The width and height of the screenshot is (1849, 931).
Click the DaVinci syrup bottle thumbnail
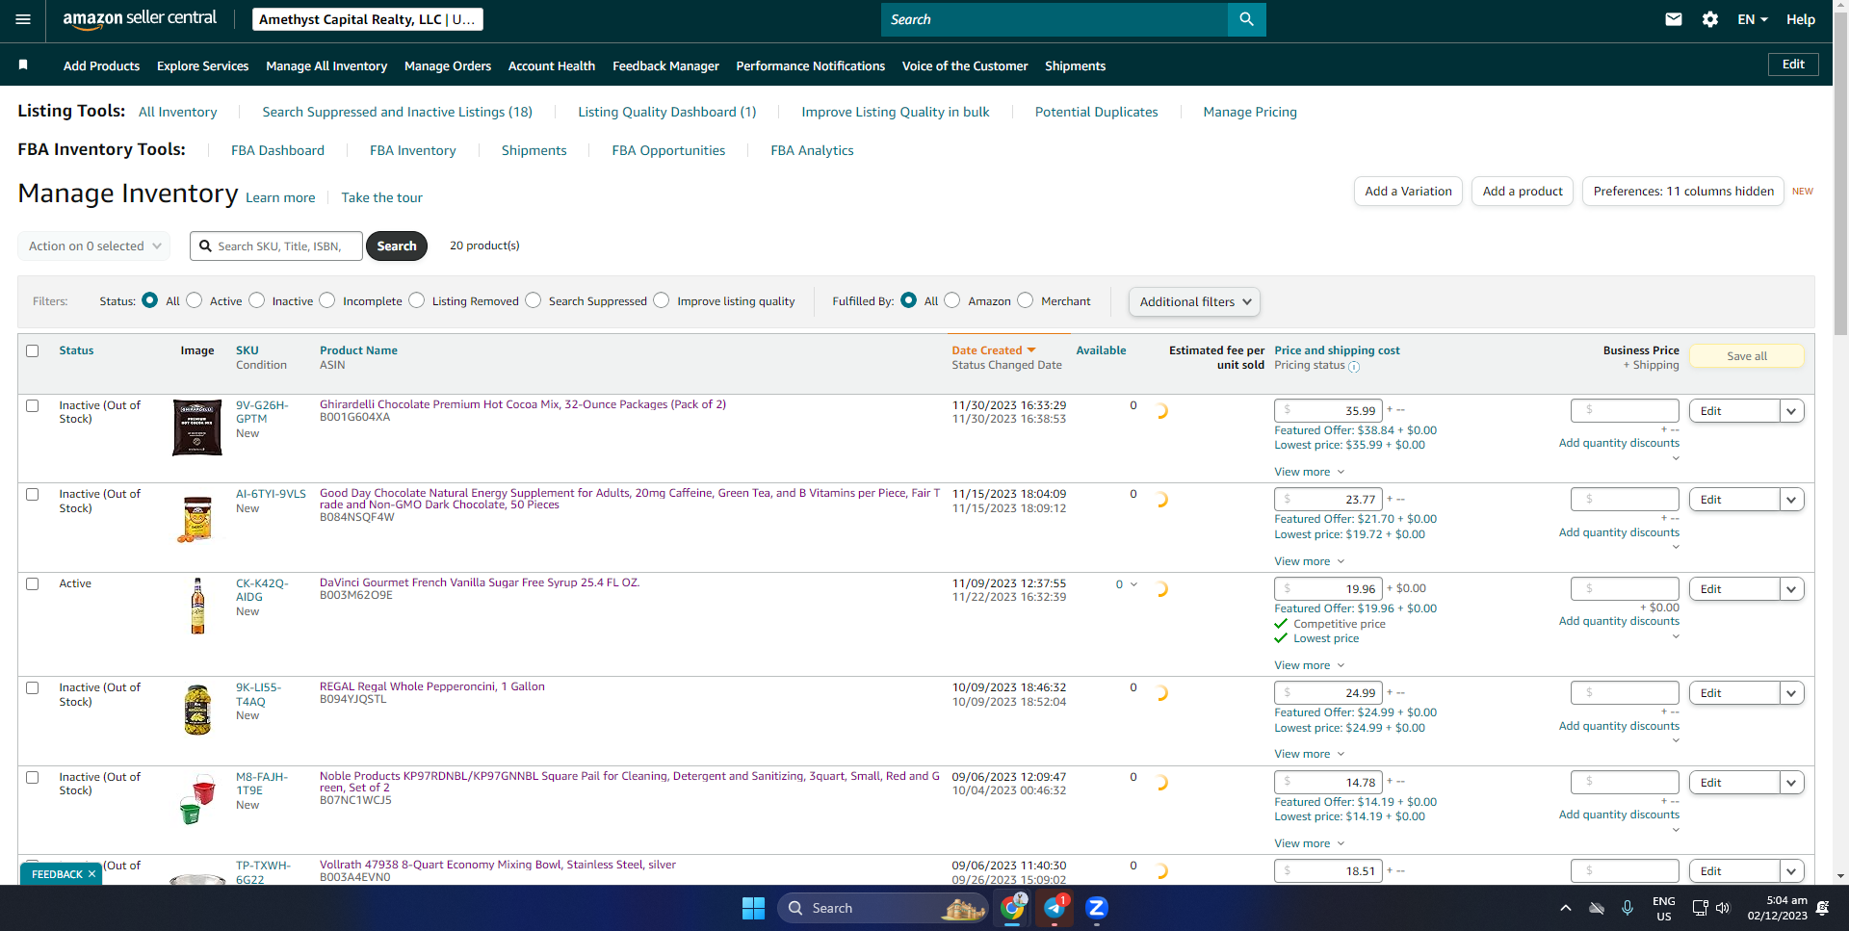[x=197, y=607]
